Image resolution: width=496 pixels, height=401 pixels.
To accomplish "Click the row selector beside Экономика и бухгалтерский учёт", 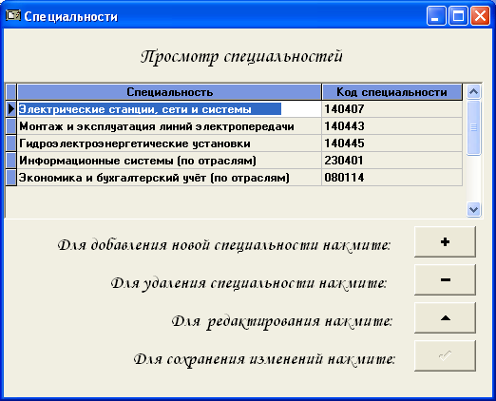I will tap(11, 178).
